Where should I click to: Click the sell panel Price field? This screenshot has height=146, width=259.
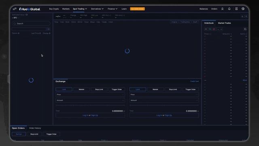[x=164, y=94]
